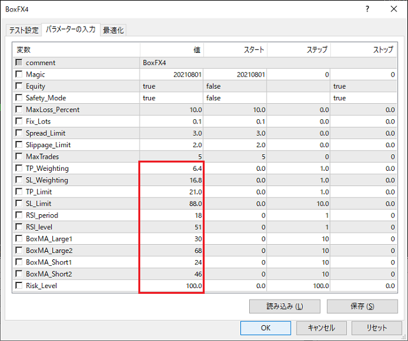Open the Safety_Mode value true cell

click(171, 98)
